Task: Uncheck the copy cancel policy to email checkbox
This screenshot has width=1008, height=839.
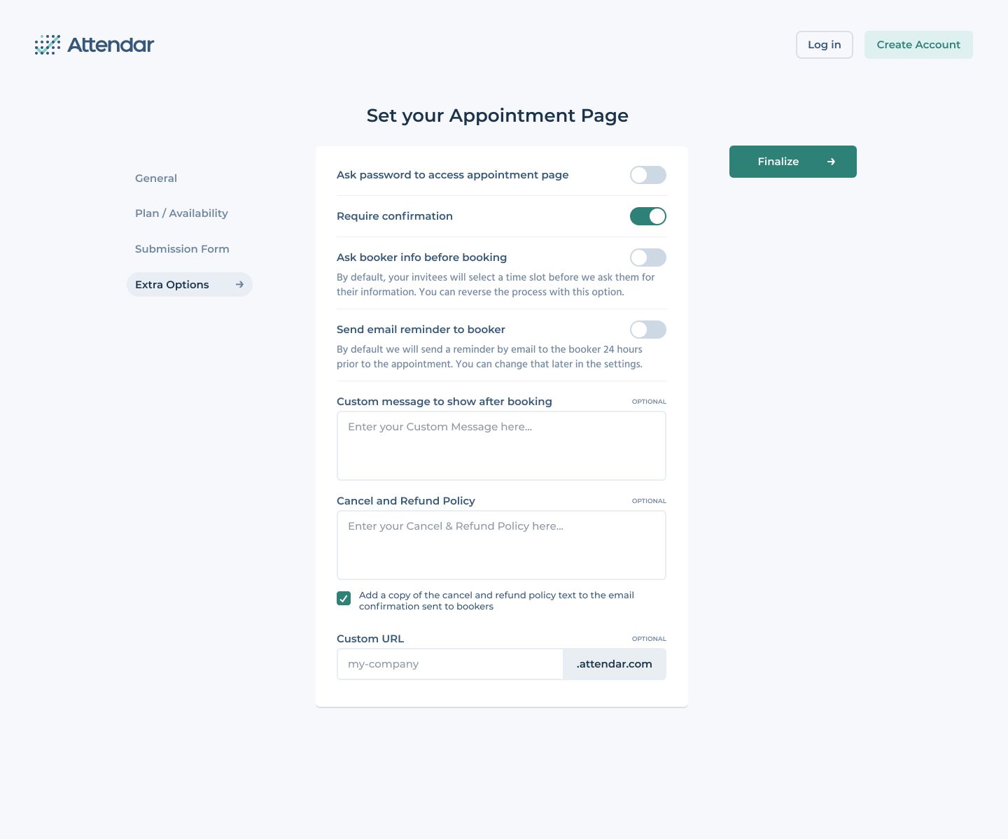Action: (344, 598)
